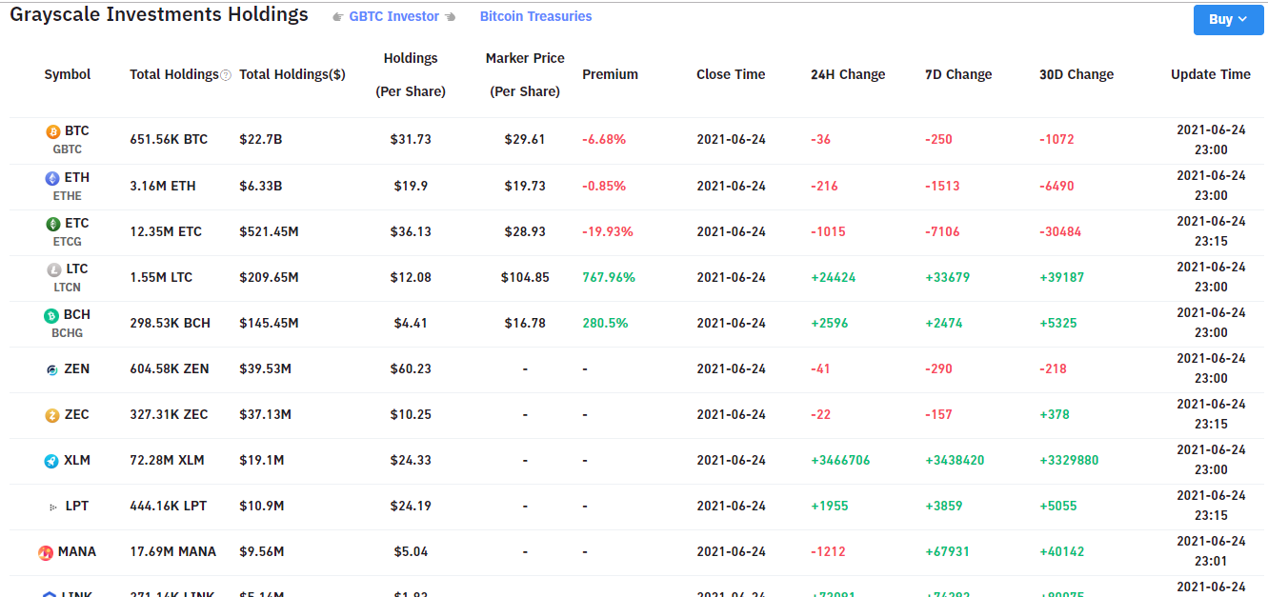Click the Bitcoin BTC coin icon

point(53,131)
